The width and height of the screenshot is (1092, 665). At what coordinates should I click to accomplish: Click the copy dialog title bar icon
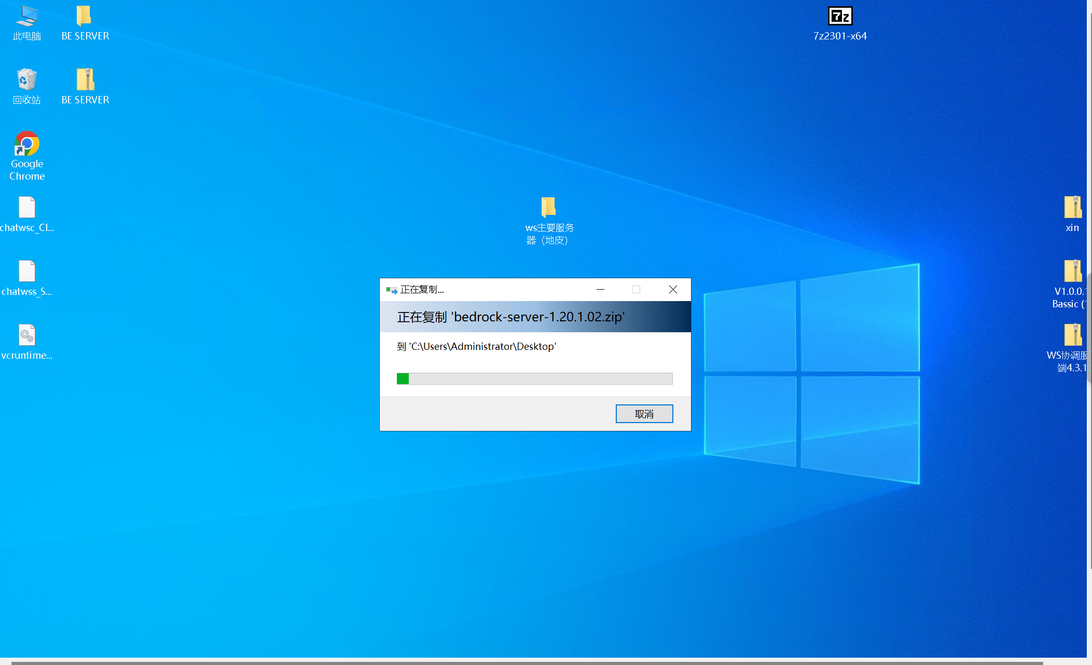[392, 290]
